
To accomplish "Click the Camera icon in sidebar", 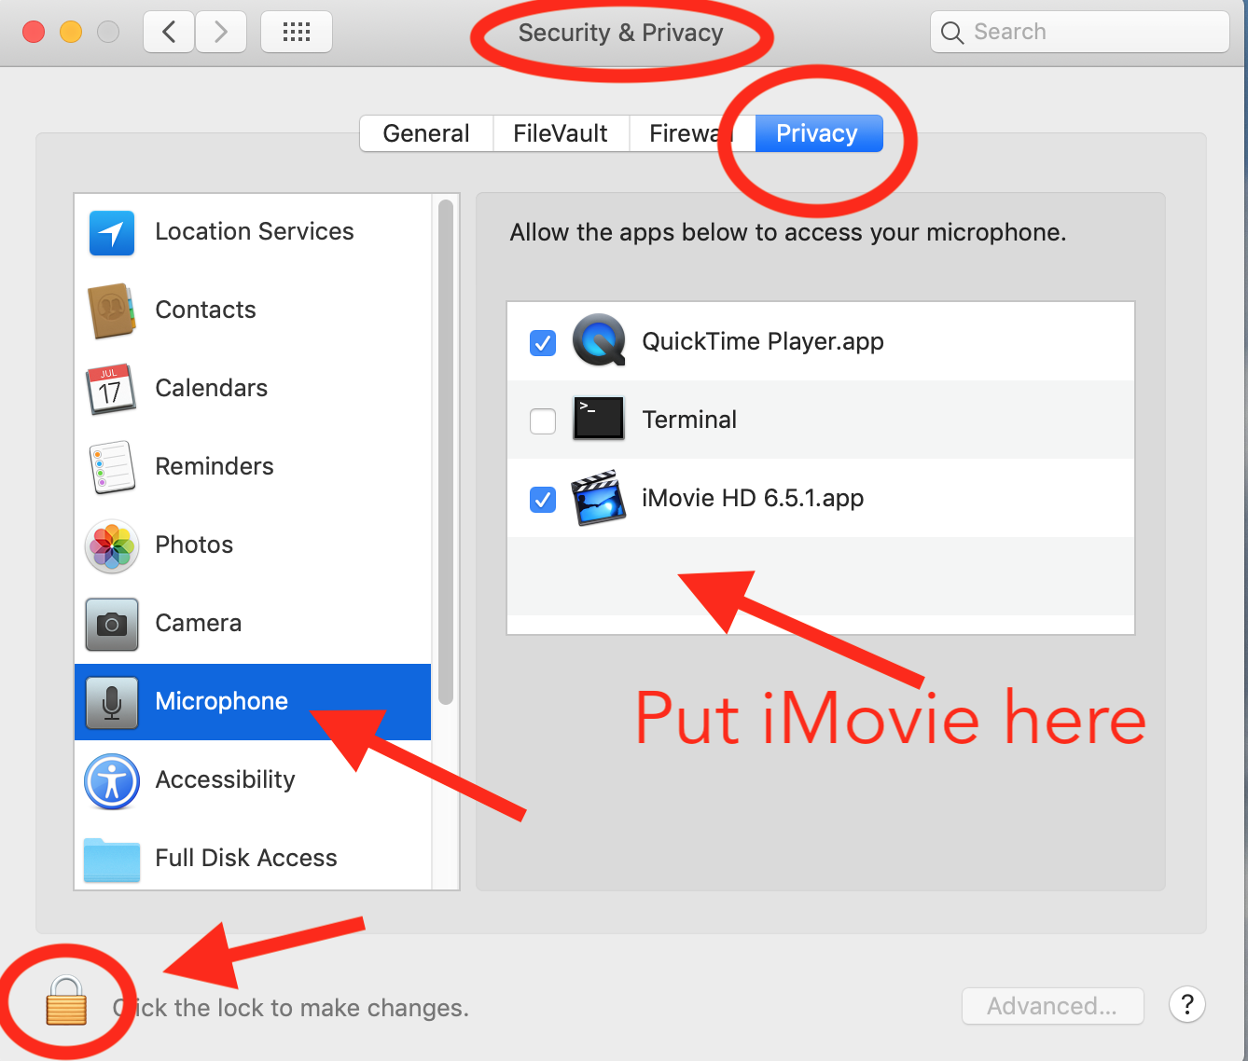I will tap(112, 624).
